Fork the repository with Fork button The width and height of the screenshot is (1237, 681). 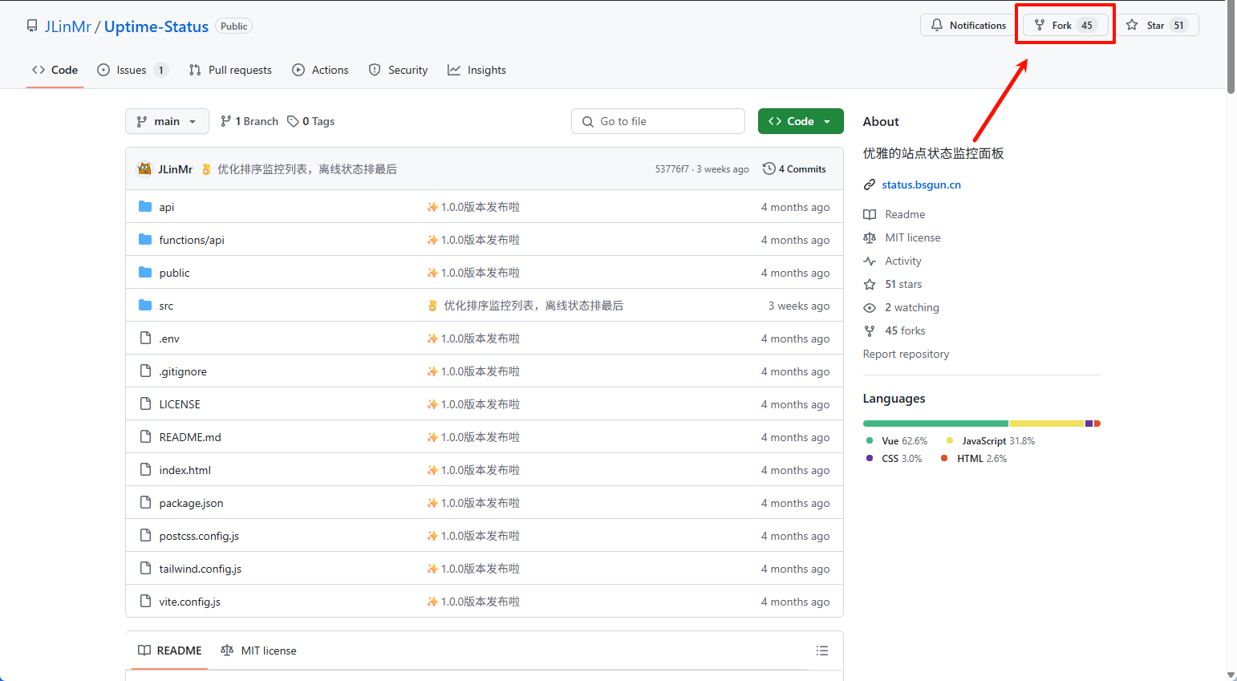pyautogui.click(x=1065, y=25)
